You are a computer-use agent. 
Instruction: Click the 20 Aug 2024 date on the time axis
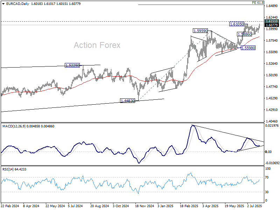(x=99, y=206)
